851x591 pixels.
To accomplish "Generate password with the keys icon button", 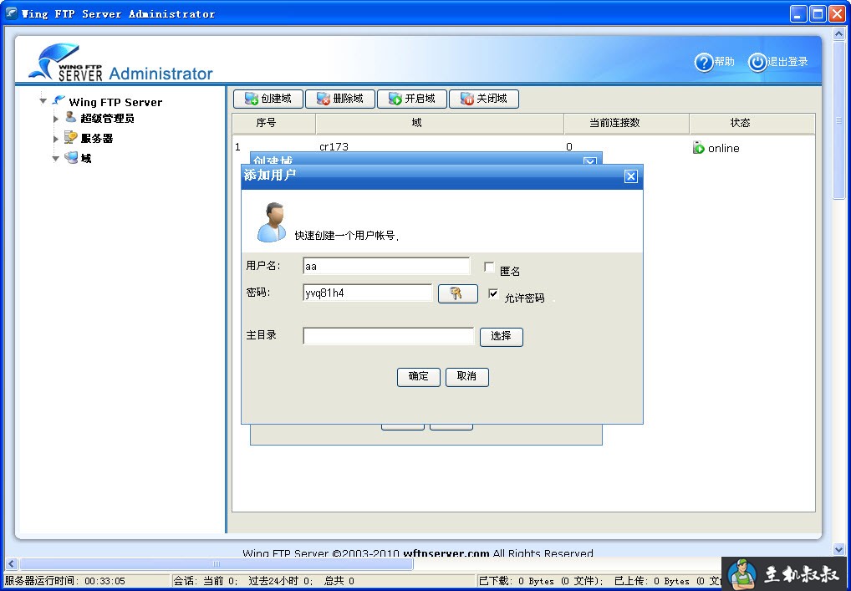I will point(457,293).
